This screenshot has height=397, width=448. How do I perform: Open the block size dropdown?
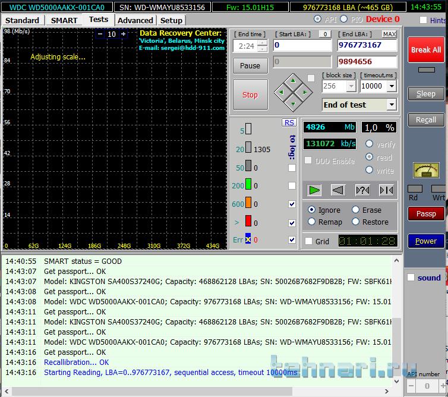(x=351, y=86)
